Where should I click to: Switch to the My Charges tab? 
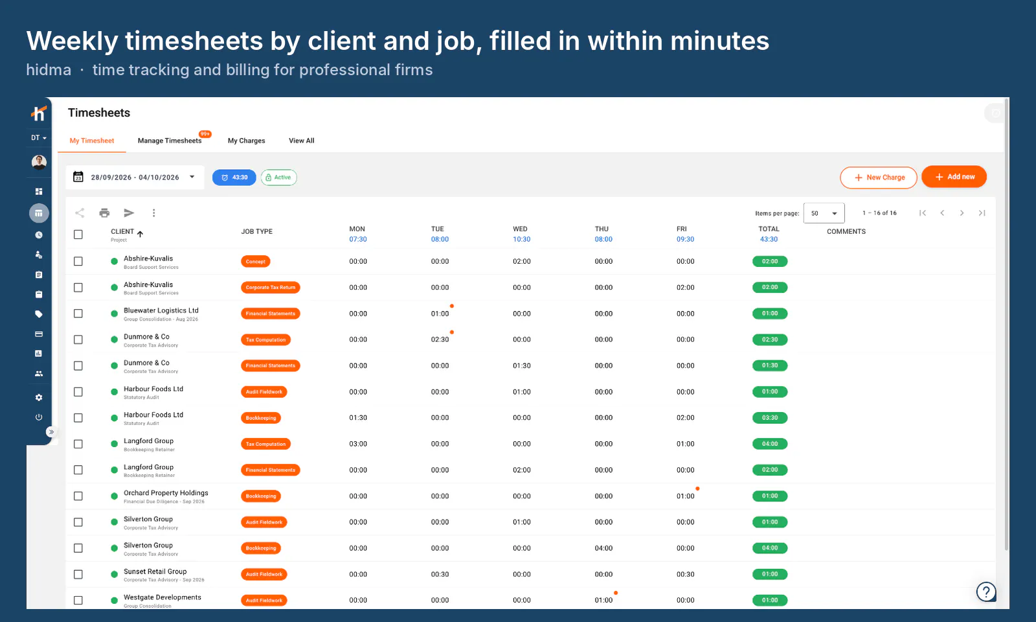point(247,141)
